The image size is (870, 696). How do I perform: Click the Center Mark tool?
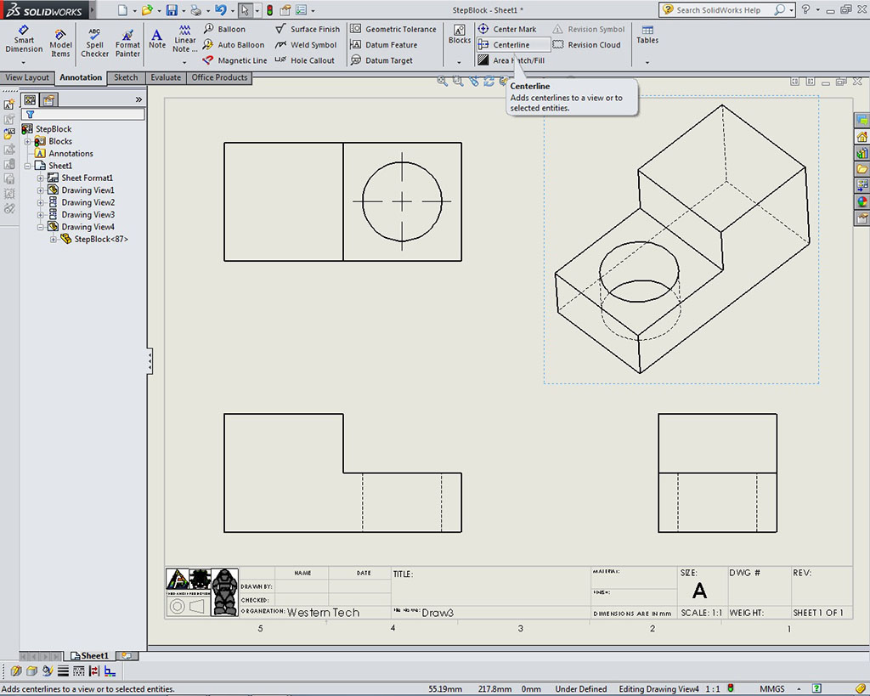coord(514,29)
